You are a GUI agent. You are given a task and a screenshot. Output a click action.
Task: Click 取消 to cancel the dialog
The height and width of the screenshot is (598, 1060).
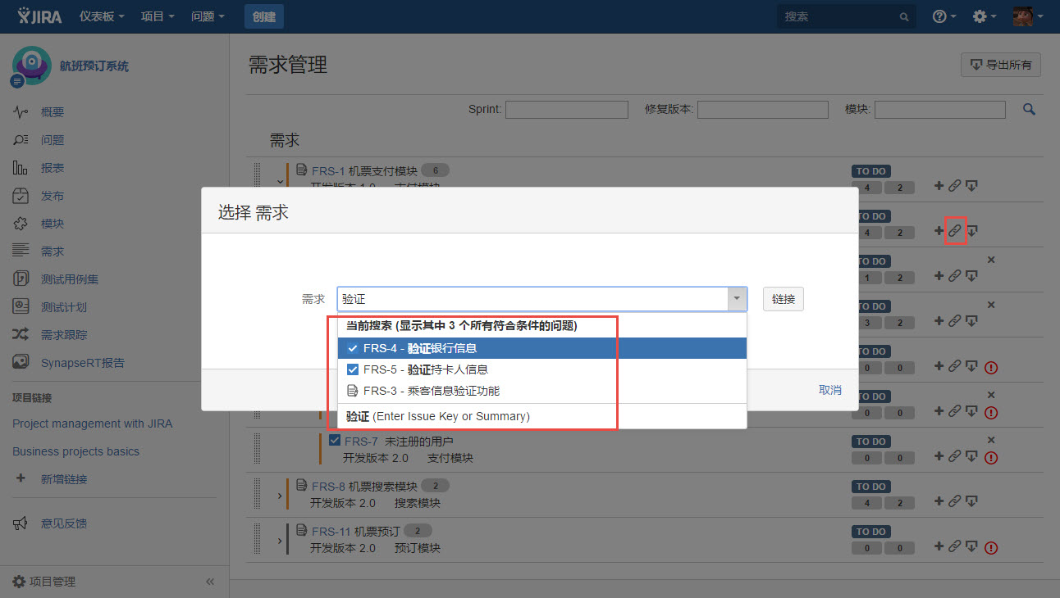tap(830, 390)
